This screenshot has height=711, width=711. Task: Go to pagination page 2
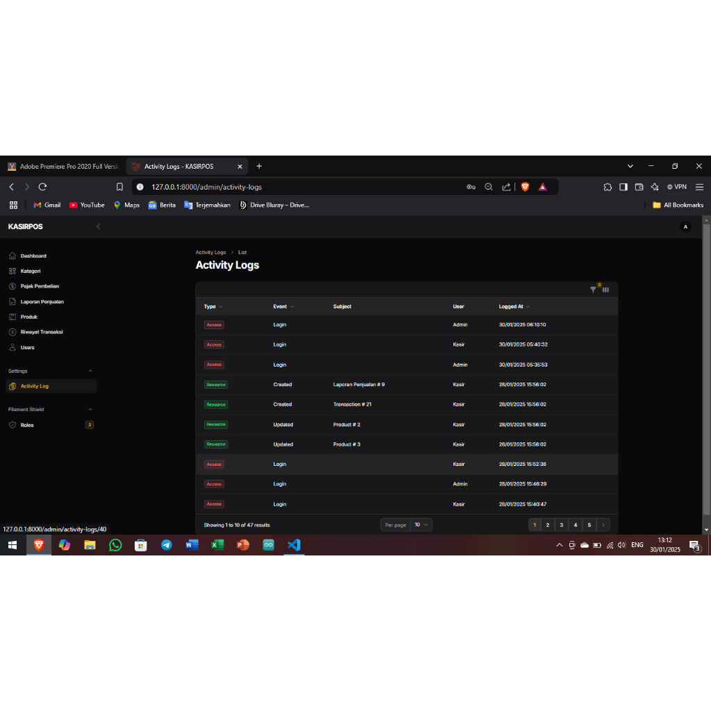pos(548,525)
